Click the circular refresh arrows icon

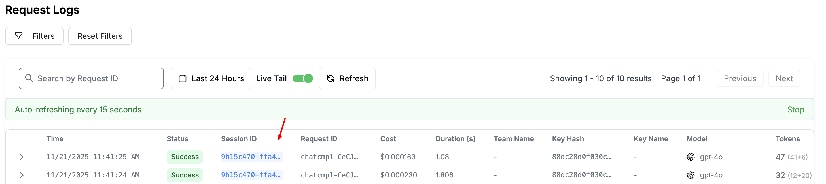pos(330,78)
